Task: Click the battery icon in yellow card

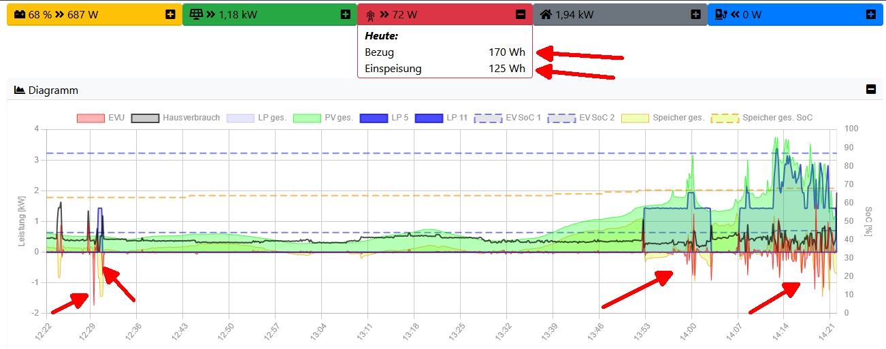Action: click(20, 14)
